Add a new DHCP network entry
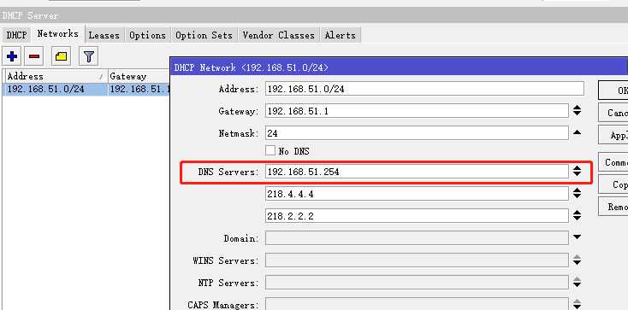The height and width of the screenshot is (310, 628). point(12,56)
